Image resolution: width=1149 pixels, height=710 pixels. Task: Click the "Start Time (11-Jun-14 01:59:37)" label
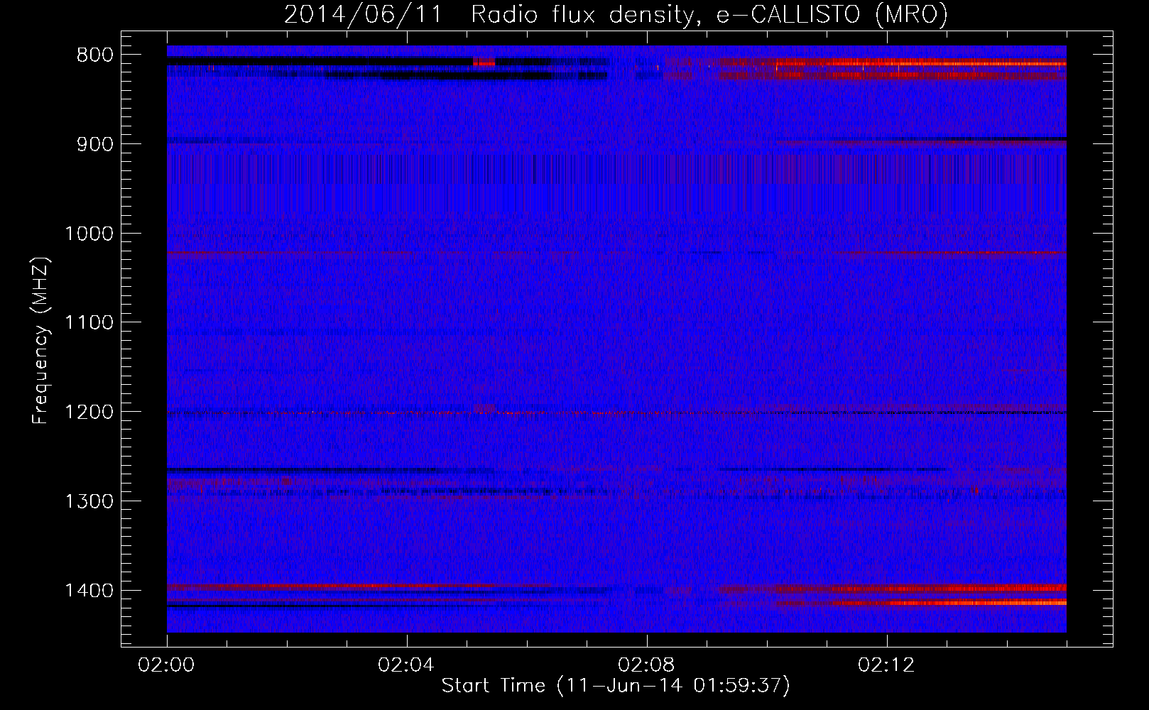pyautogui.click(x=616, y=686)
